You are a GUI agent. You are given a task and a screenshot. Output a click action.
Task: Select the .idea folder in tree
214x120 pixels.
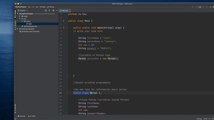(x=26, y=16)
